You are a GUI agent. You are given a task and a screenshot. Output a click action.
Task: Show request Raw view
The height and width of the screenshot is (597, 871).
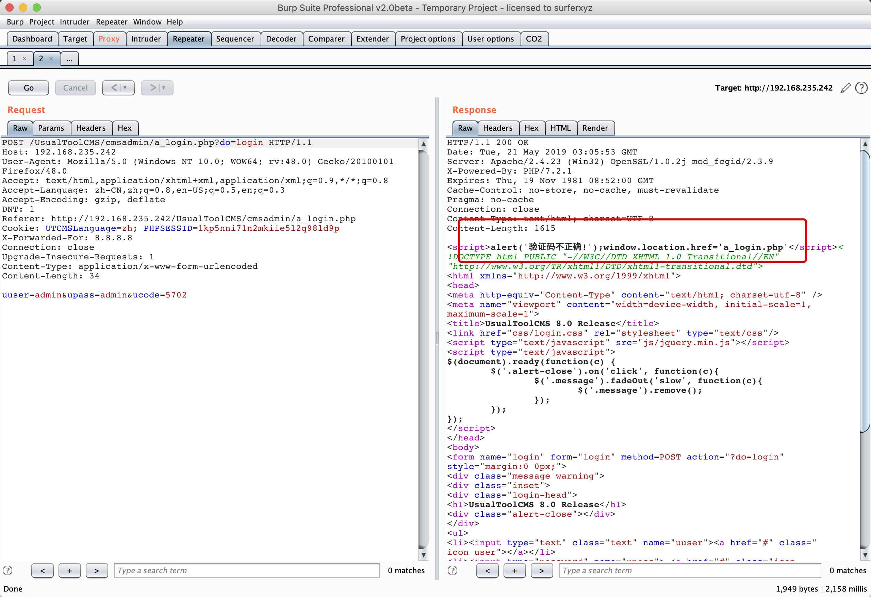(x=20, y=128)
